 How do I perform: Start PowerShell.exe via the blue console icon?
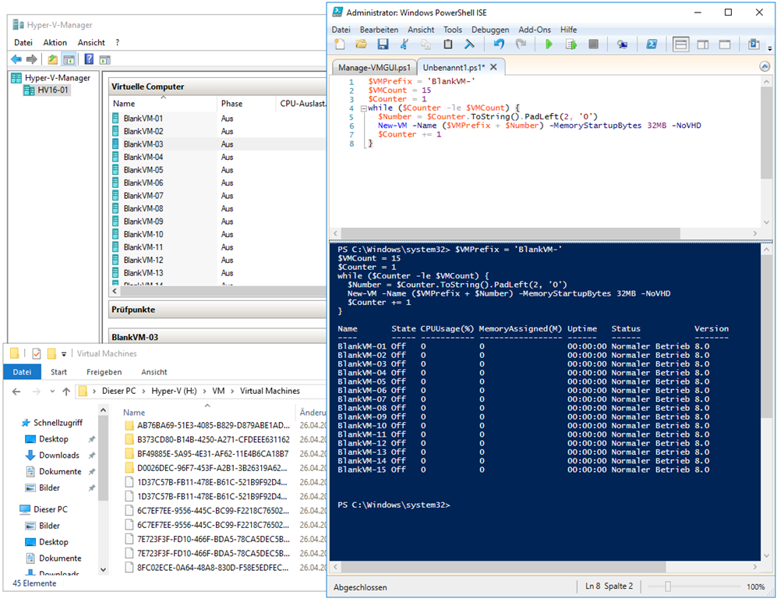(x=652, y=44)
